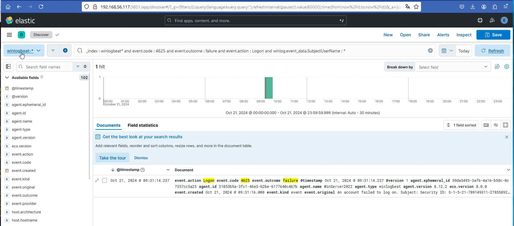Viewport: 514px width, 226px height.
Task: Open the Share menu
Action: 424,35
